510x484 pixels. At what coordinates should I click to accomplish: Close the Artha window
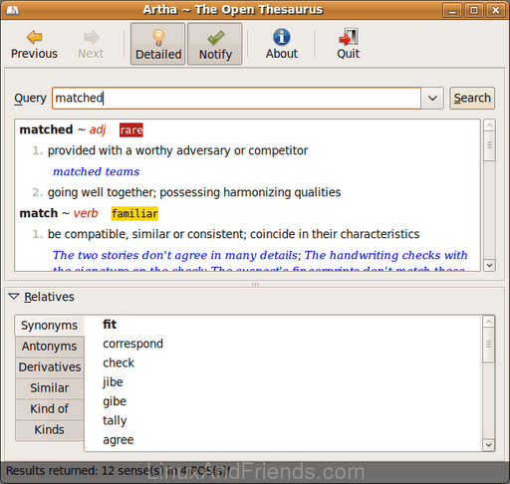point(496,10)
